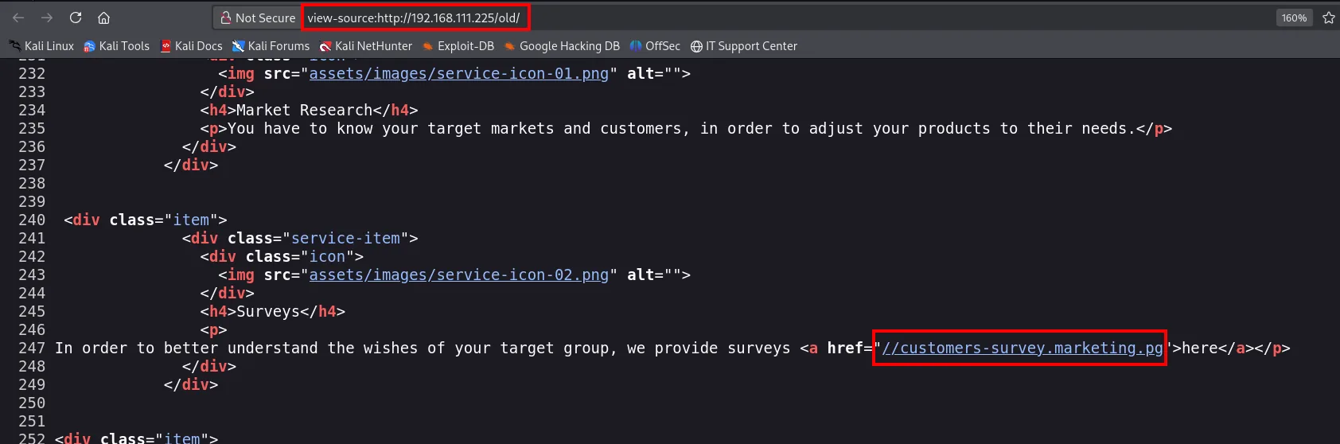
Task: Open the Kali Linux bookmark
Action: click(41, 46)
